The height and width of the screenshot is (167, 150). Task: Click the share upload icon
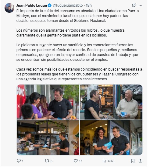point(140,161)
